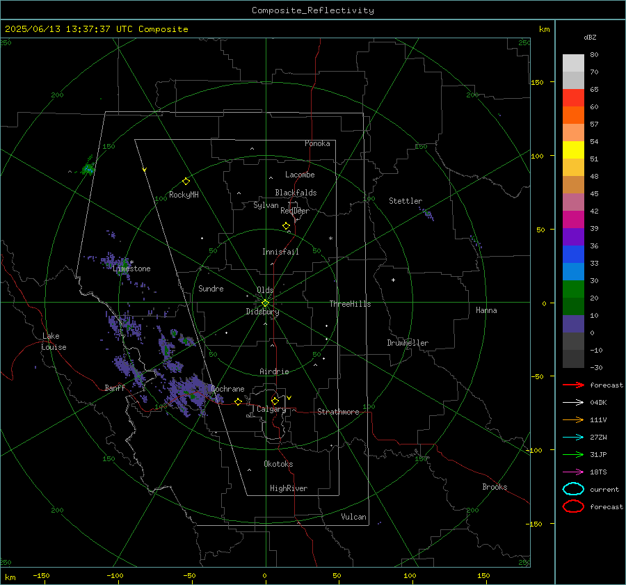This screenshot has height=585, width=626.
Task: Click the red forecast ellipse legend icon
Action: click(x=573, y=506)
